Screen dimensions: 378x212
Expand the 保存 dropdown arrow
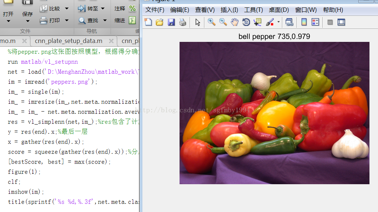28,21
